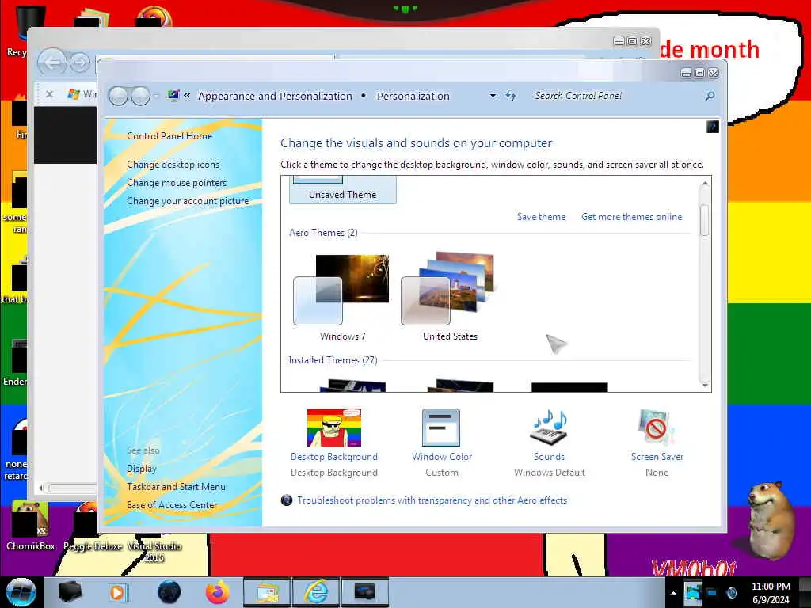Open the Start menu orb
Image resolution: width=811 pixels, height=608 pixels.
tap(21, 592)
